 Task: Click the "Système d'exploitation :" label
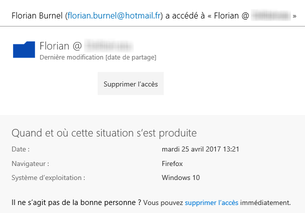48,177
